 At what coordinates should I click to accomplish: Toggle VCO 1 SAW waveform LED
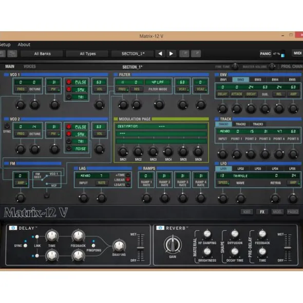[68, 89]
